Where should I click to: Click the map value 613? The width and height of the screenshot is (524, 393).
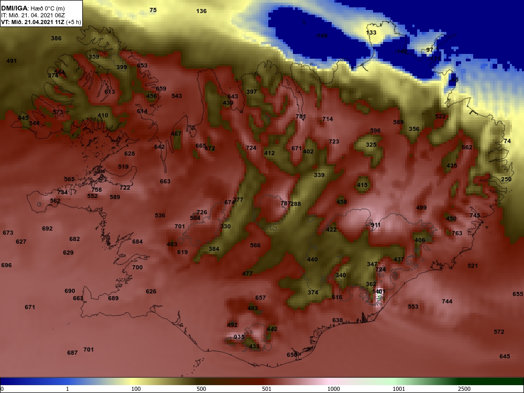[x=110, y=92]
